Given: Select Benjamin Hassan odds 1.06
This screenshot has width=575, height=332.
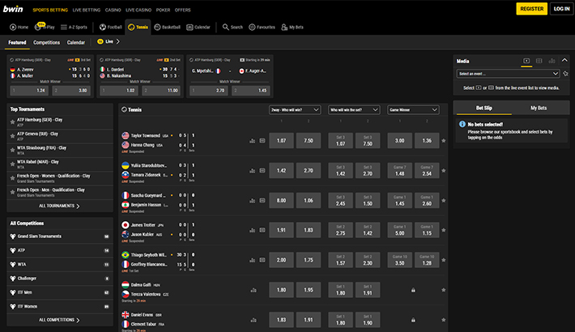Looking at the screenshot, I should (x=309, y=200).
